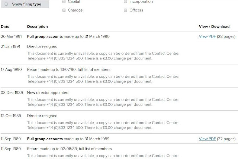Tick the Charges filter checkbox
This screenshot has width=238, height=159.
[x=64, y=10]
